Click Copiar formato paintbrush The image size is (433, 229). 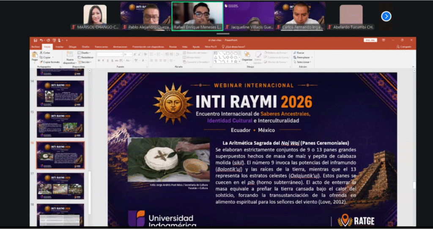click(50, 62)
